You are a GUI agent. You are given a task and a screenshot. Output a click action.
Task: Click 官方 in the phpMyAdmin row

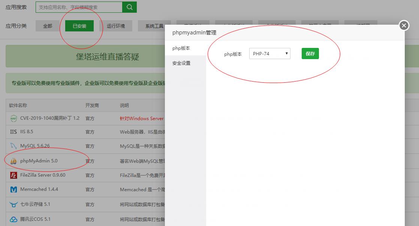coord(90,161)
